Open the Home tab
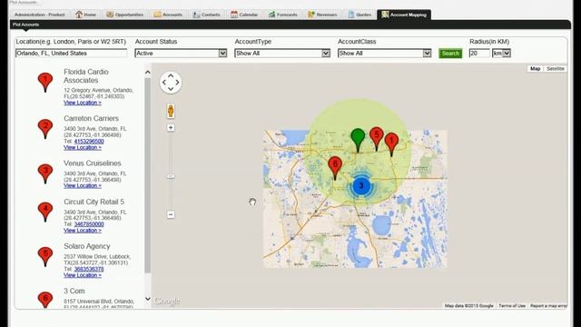This screenshot has height=327, width=581. [85, 15]
